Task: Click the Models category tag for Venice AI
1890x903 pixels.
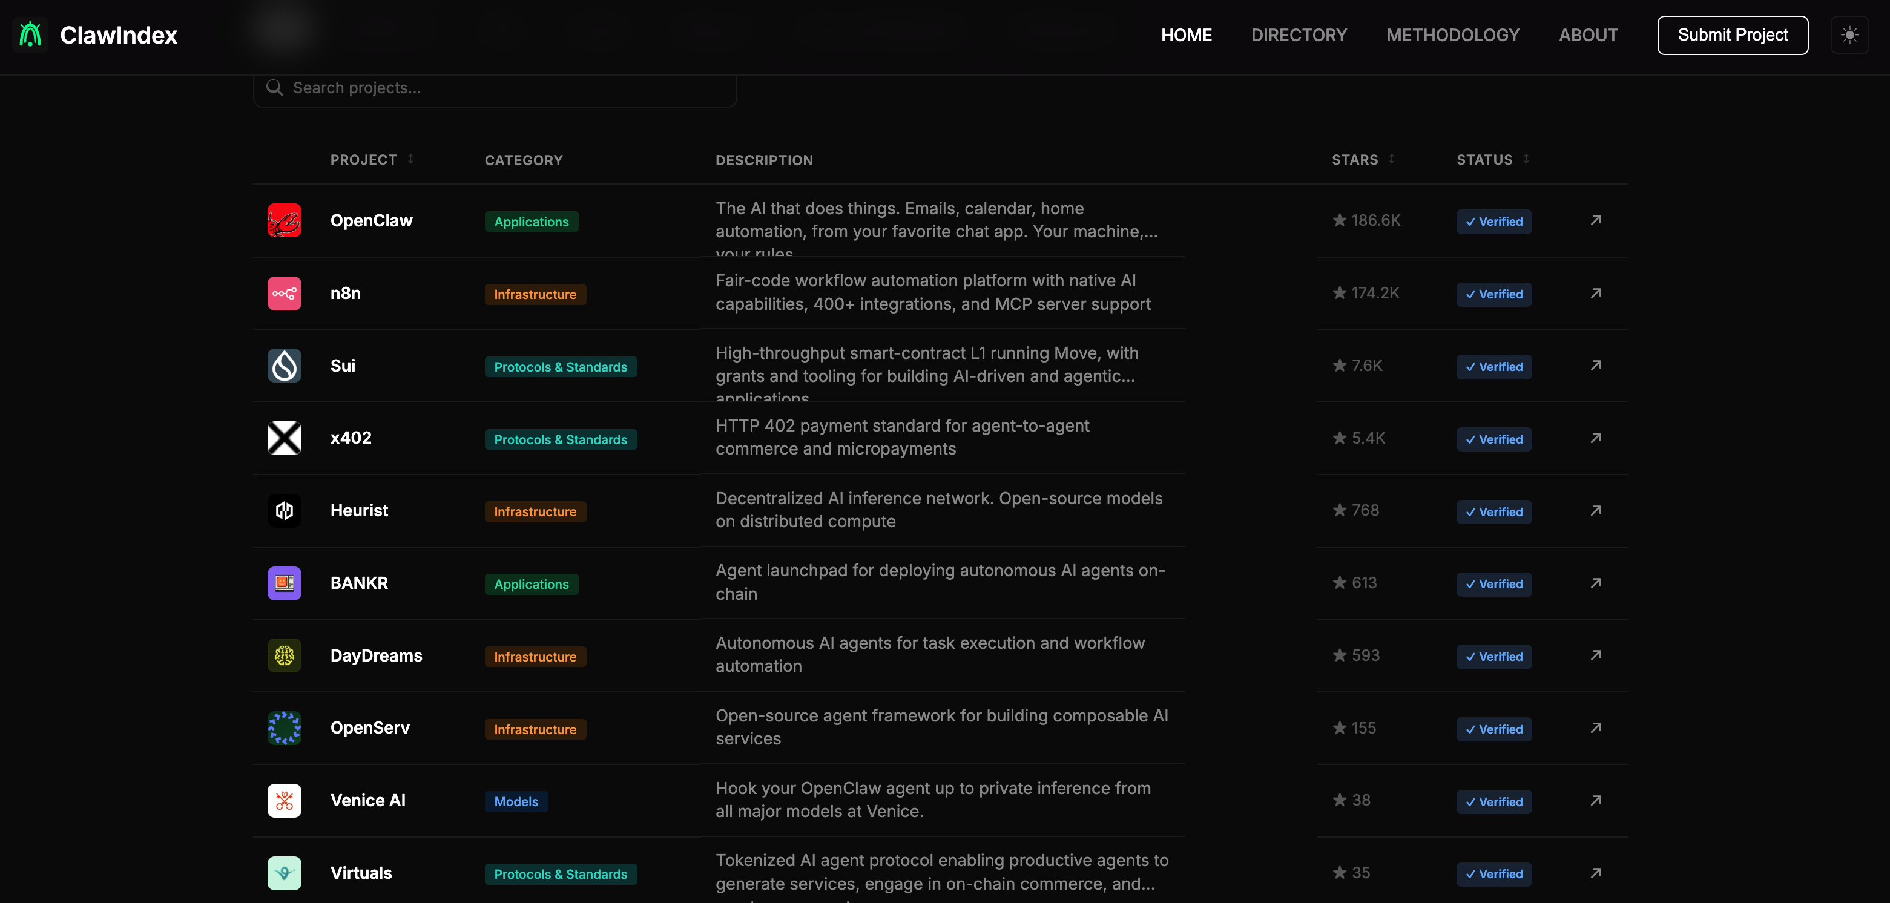Action: [516, 801]
